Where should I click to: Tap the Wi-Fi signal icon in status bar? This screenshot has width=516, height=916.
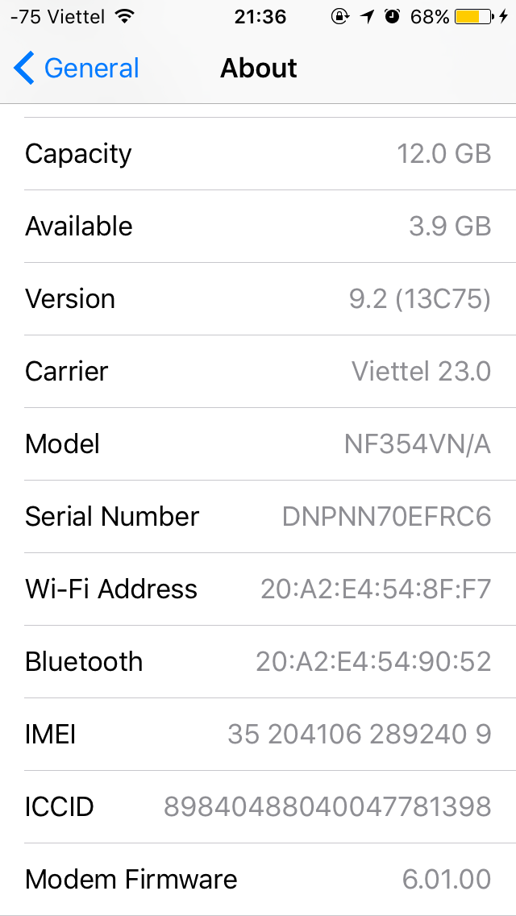coord(124,16)
